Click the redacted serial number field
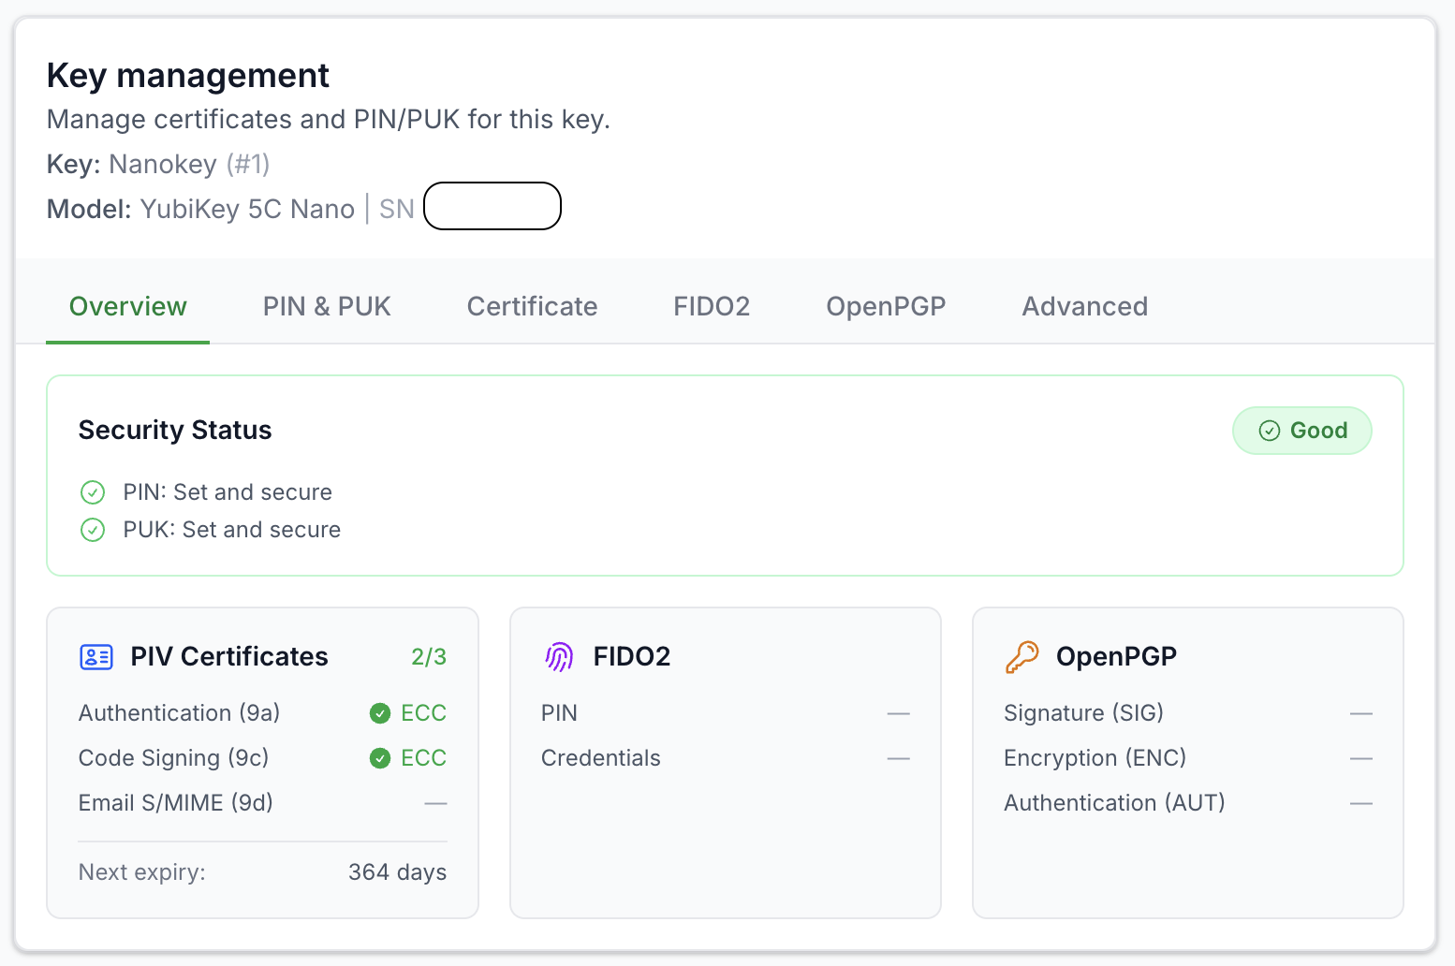 pyautogui.click(x=492, y=207)
